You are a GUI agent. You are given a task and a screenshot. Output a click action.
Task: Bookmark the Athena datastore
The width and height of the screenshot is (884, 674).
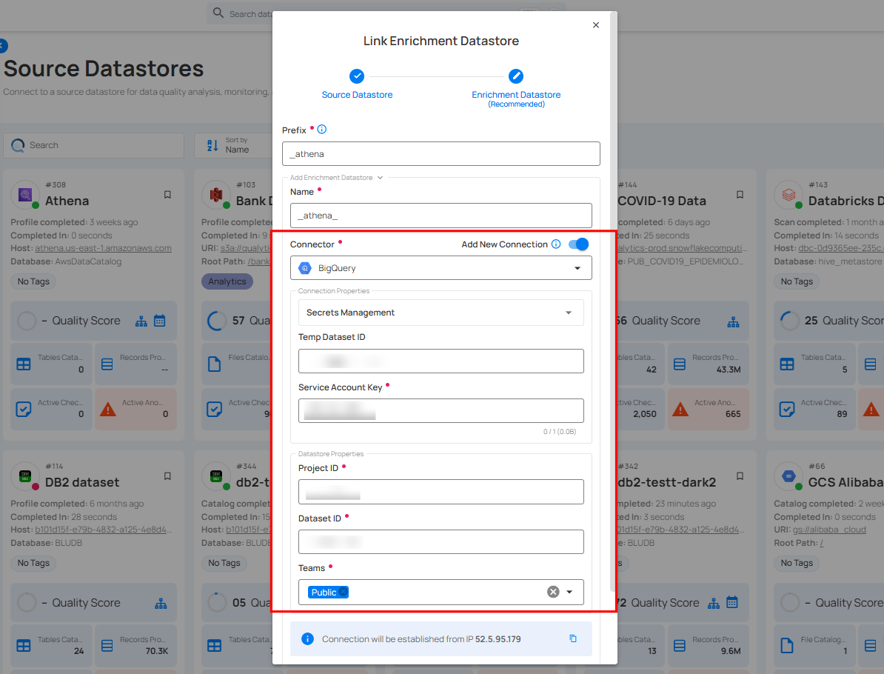point(167,195)
